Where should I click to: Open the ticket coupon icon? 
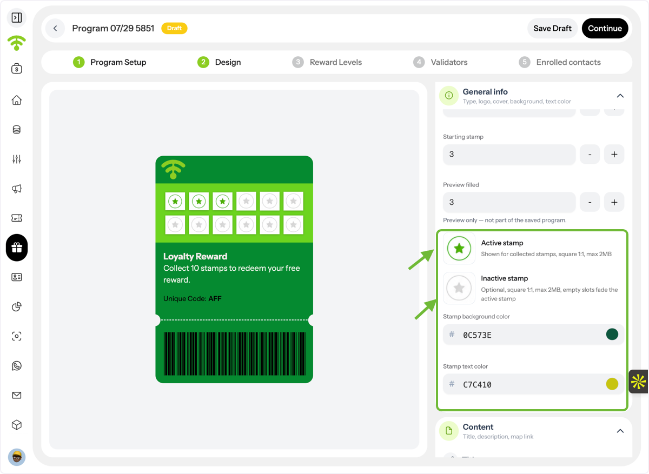pos(17,218)
